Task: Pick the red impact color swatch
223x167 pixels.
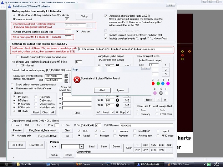Action: point(153,84)
